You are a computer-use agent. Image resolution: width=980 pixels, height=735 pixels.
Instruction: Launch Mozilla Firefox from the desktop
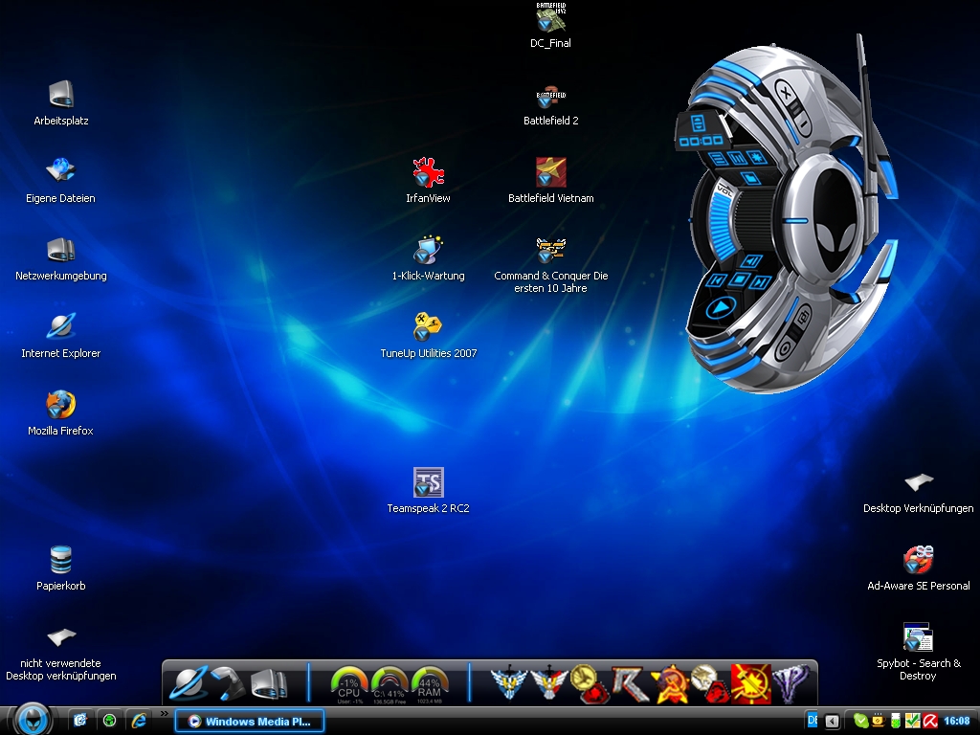[x=60, y=413]
